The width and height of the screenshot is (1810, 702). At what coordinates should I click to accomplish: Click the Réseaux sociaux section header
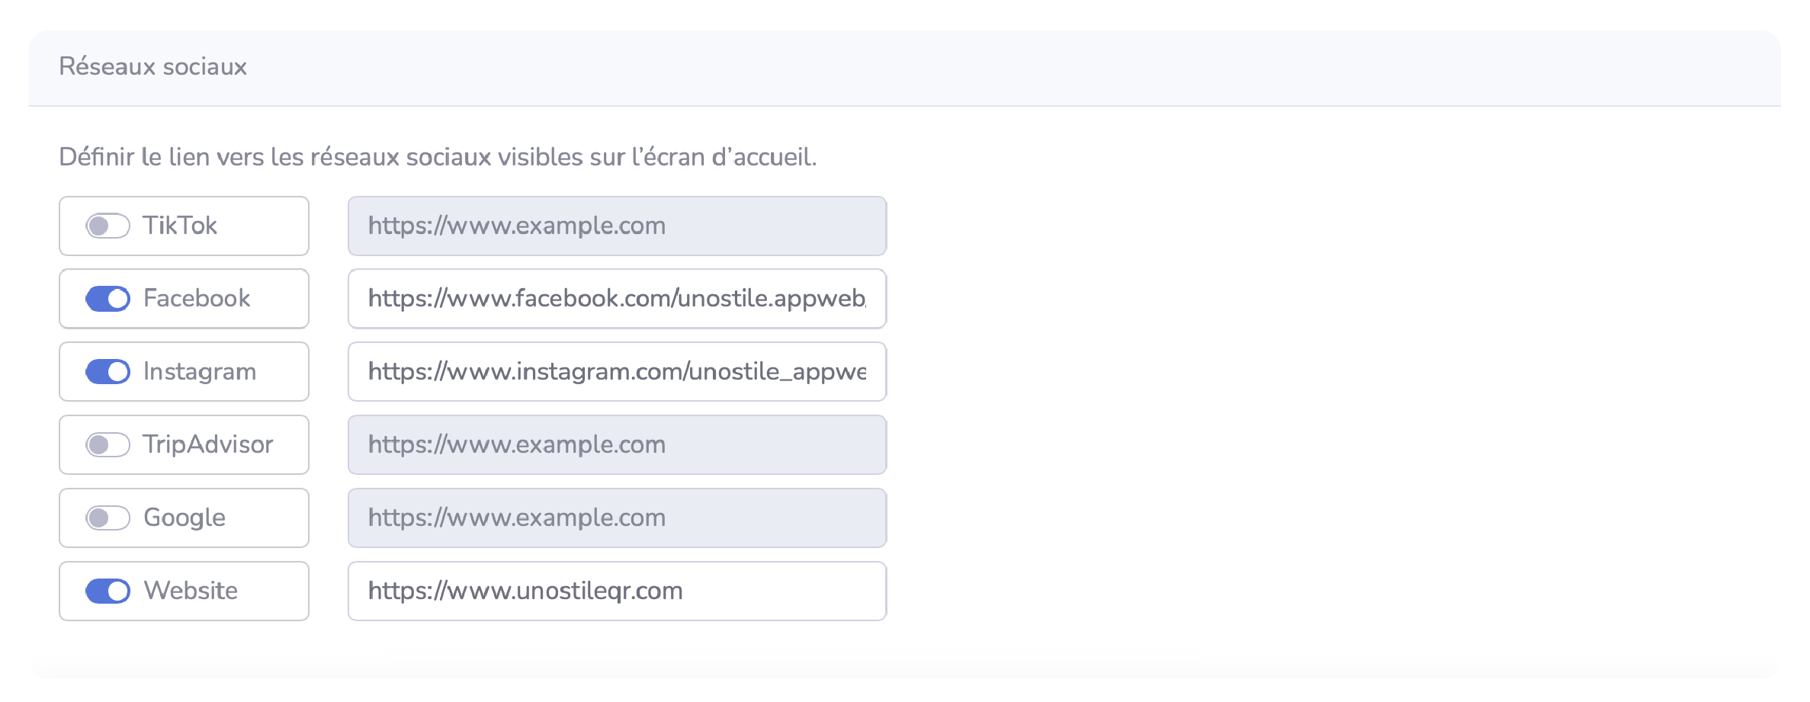click(153, 67)
